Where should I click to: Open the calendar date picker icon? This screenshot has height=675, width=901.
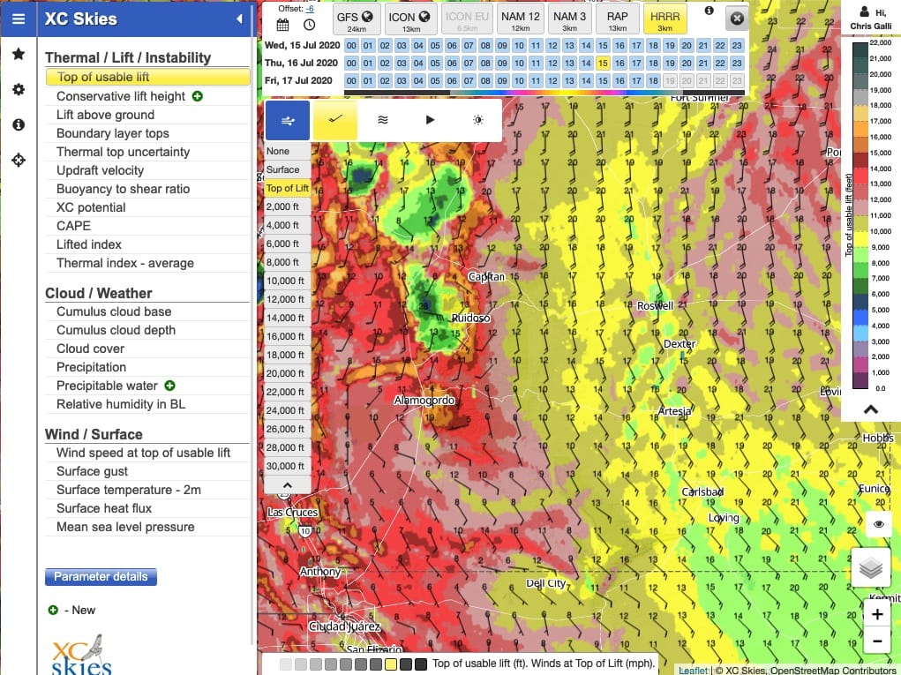tap(282, 25)
